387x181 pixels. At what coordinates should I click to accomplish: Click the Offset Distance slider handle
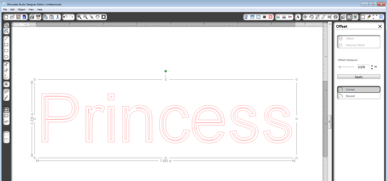coord(340,67)
